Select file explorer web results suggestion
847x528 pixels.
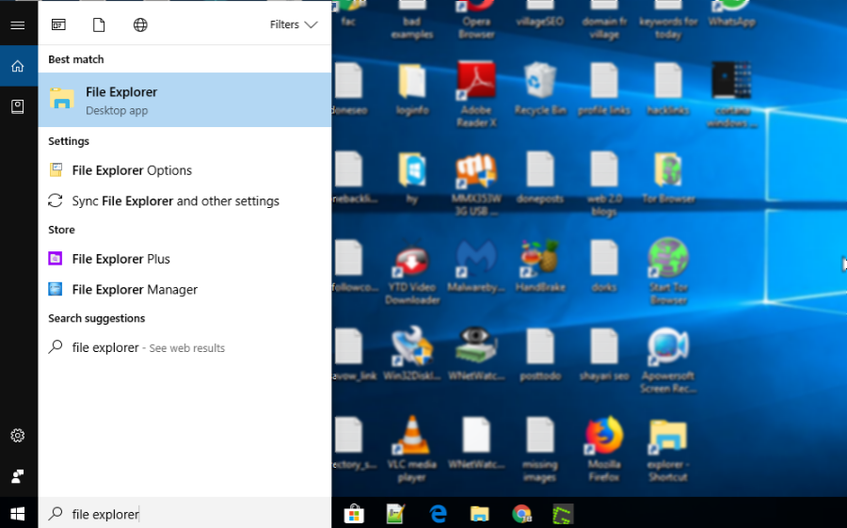coord(184,347)
